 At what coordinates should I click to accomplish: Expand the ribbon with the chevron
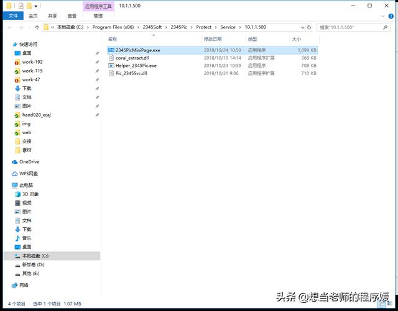383,16
